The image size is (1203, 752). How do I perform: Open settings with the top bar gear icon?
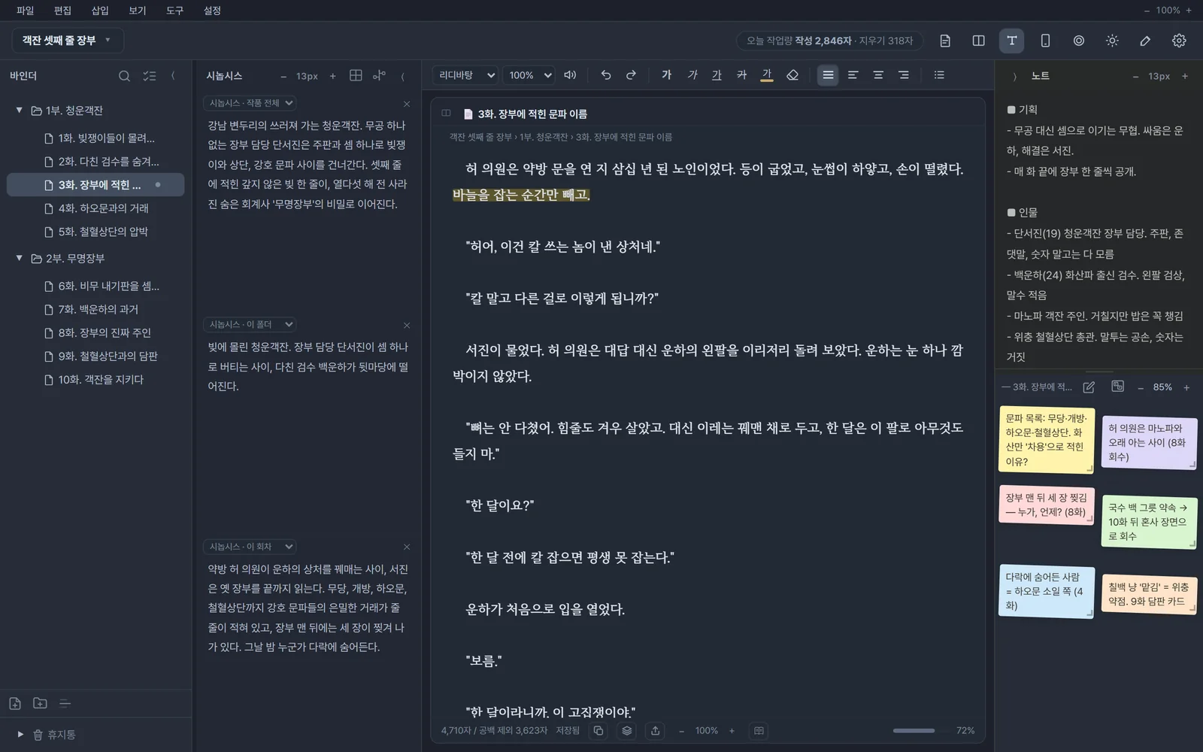(x=1179, y=41)
